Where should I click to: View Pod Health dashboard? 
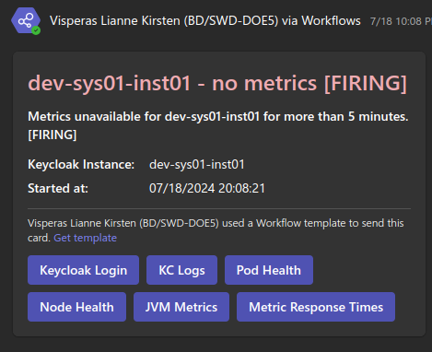(269, 270)
